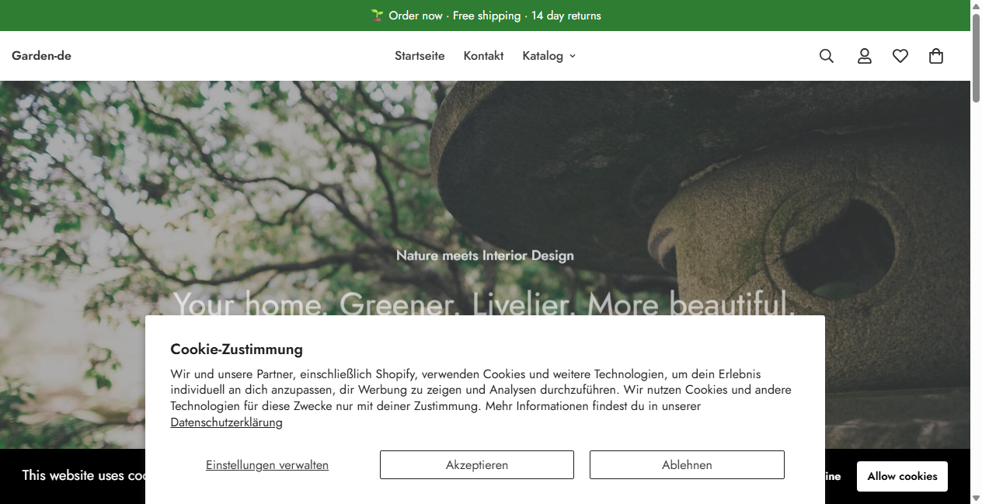Click the scrollbar down arrow

pyautogui.click(x=977, y=498)
